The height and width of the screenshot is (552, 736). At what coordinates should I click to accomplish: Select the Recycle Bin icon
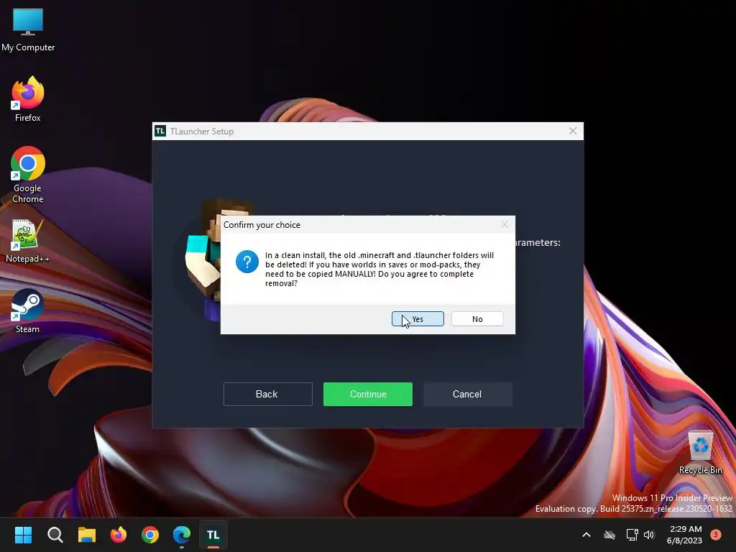coord(700,453)
